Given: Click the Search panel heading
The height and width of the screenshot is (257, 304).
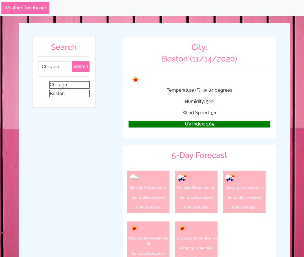Looking at the screenshot, I should click(x=64, y=47).
